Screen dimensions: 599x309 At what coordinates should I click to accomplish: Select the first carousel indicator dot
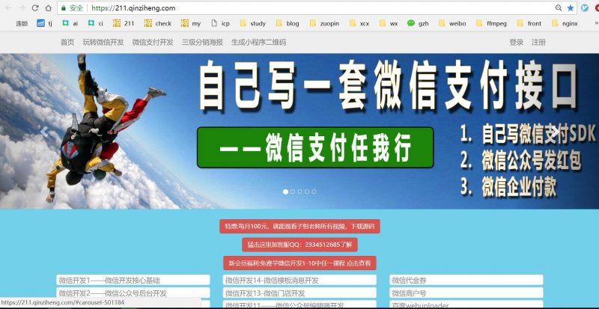[285, 192]
